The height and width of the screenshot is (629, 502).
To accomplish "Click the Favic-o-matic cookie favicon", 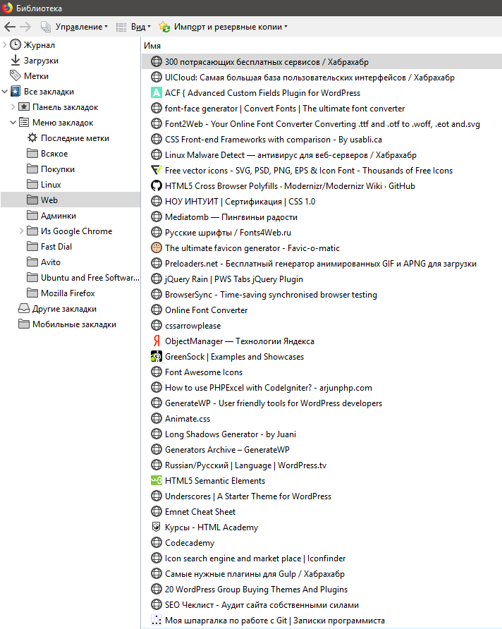I will (x=157, y=248).
